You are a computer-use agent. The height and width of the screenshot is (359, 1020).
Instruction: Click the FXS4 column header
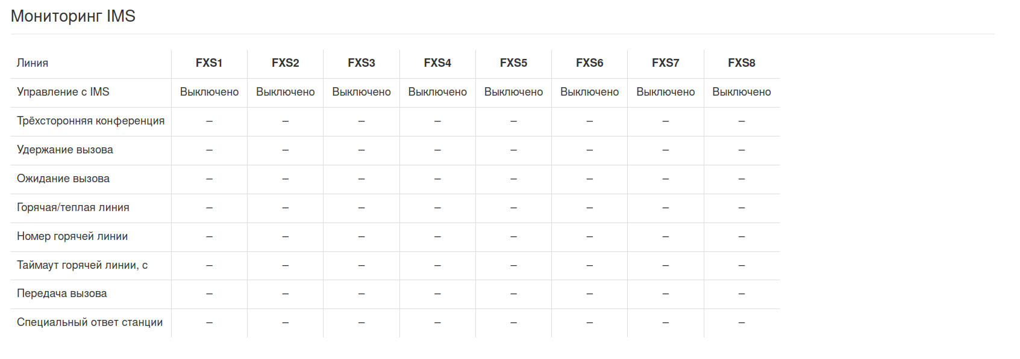437,63
